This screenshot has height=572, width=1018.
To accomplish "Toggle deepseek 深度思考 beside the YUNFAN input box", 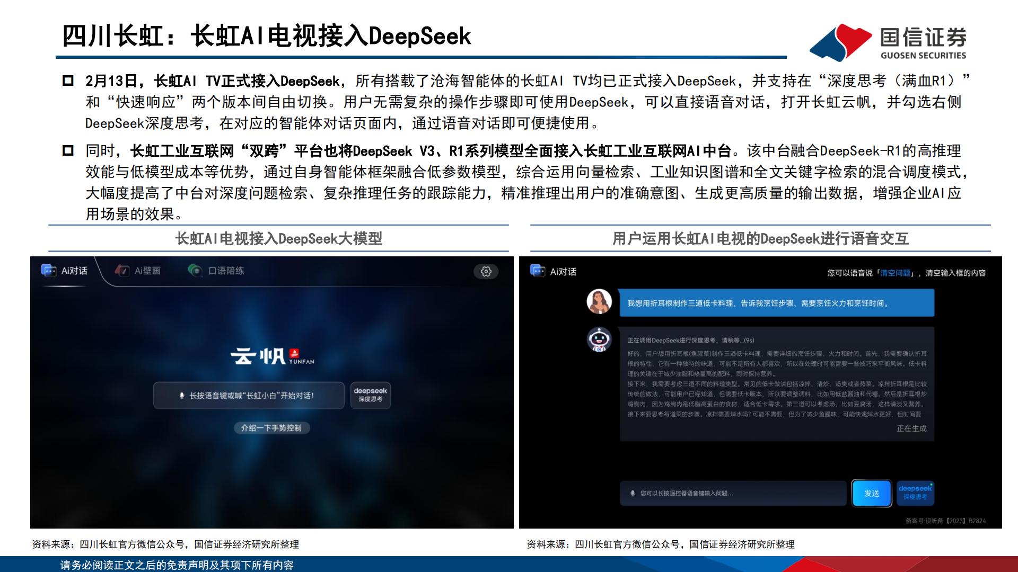I will click(371, 395).
